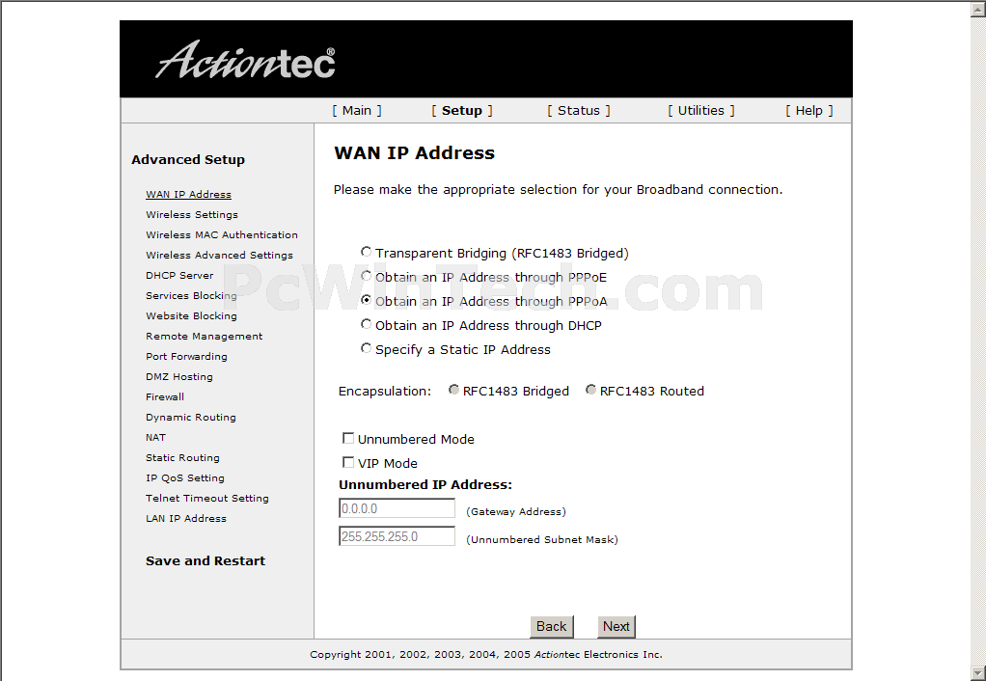Open Port Forwarding settings
Viewport: 986px width, 681px height.
coord(187,356)
